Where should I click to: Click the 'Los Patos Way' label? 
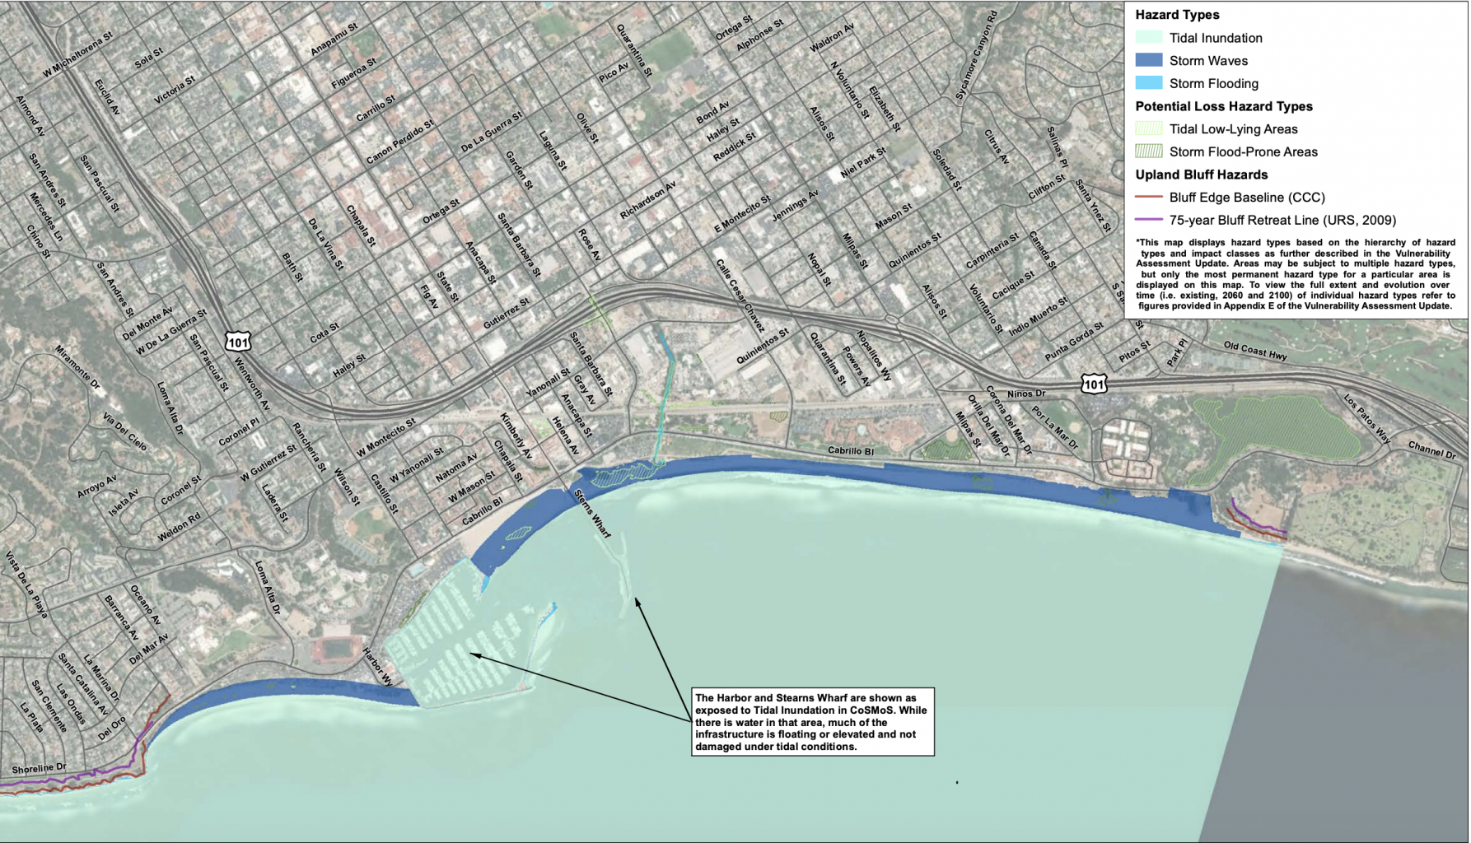1367,418
